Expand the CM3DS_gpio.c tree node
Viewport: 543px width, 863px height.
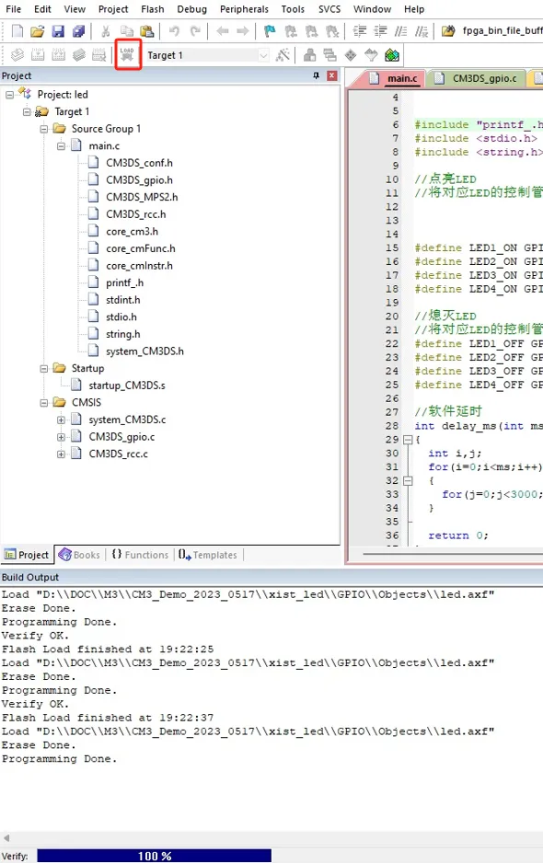click(61, 437)
